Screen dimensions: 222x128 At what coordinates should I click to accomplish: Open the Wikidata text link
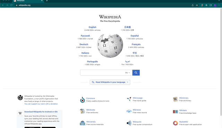click(x=183, y=110)
